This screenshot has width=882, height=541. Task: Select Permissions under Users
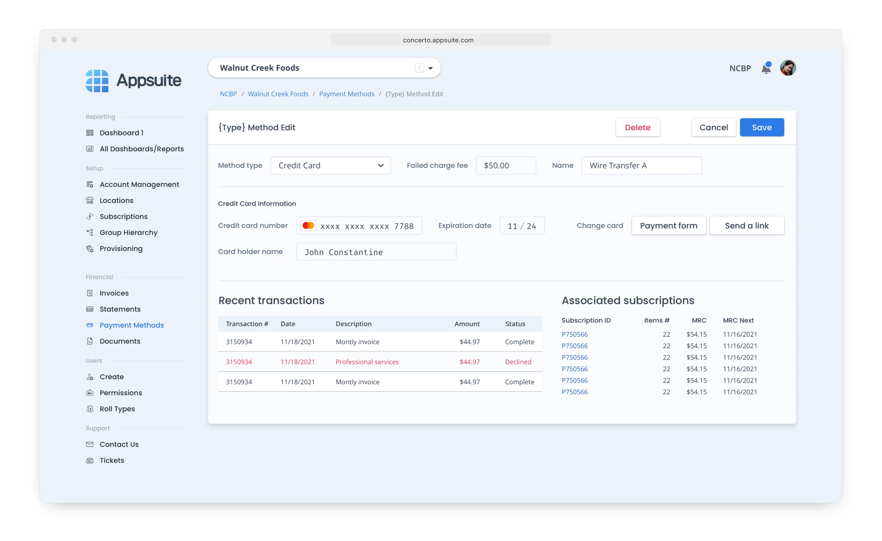tap(121, 393)
